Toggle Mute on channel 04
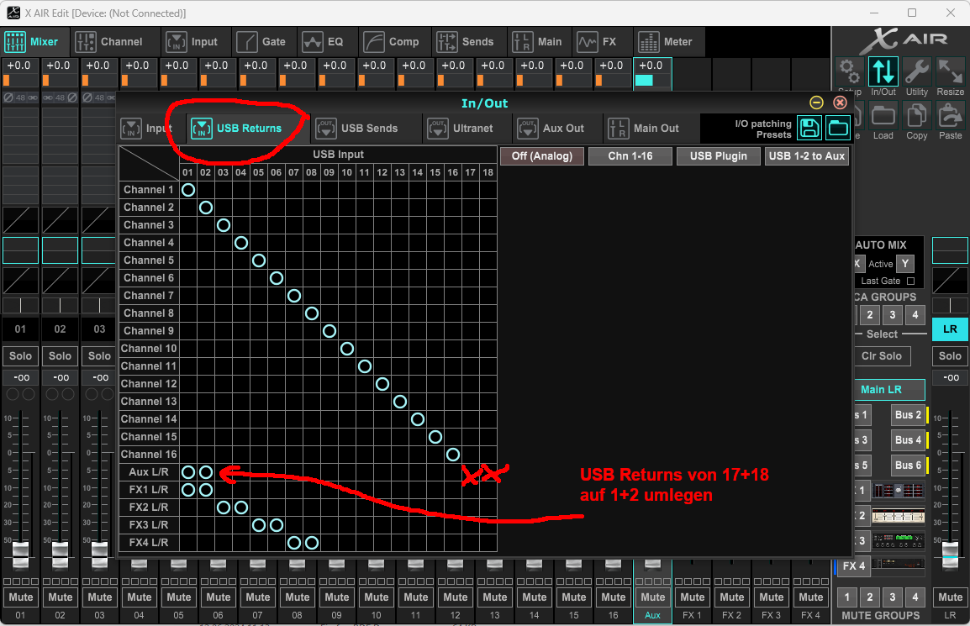This screenshot has height=626, width=970. (x=140, y=597)
